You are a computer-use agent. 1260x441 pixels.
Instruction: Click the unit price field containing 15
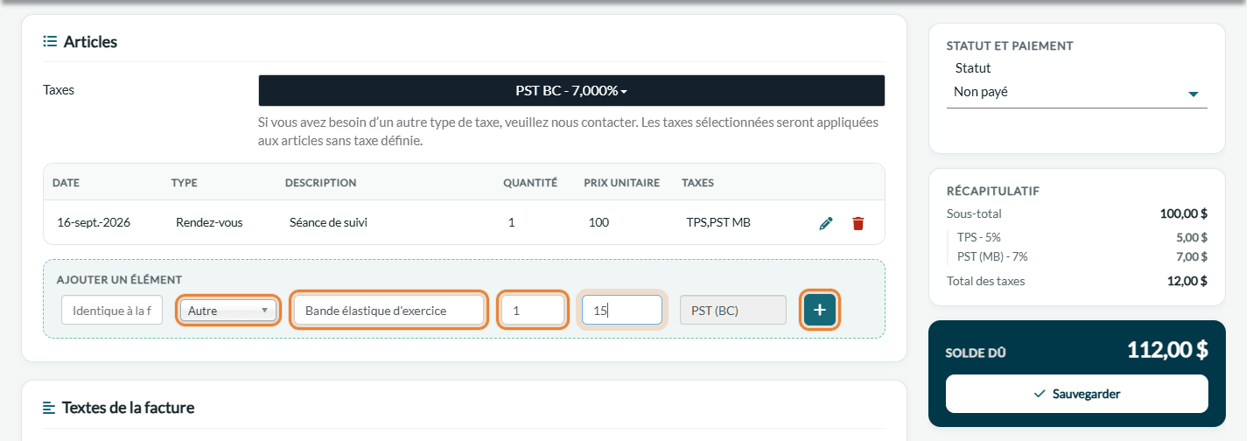point(622,310)
